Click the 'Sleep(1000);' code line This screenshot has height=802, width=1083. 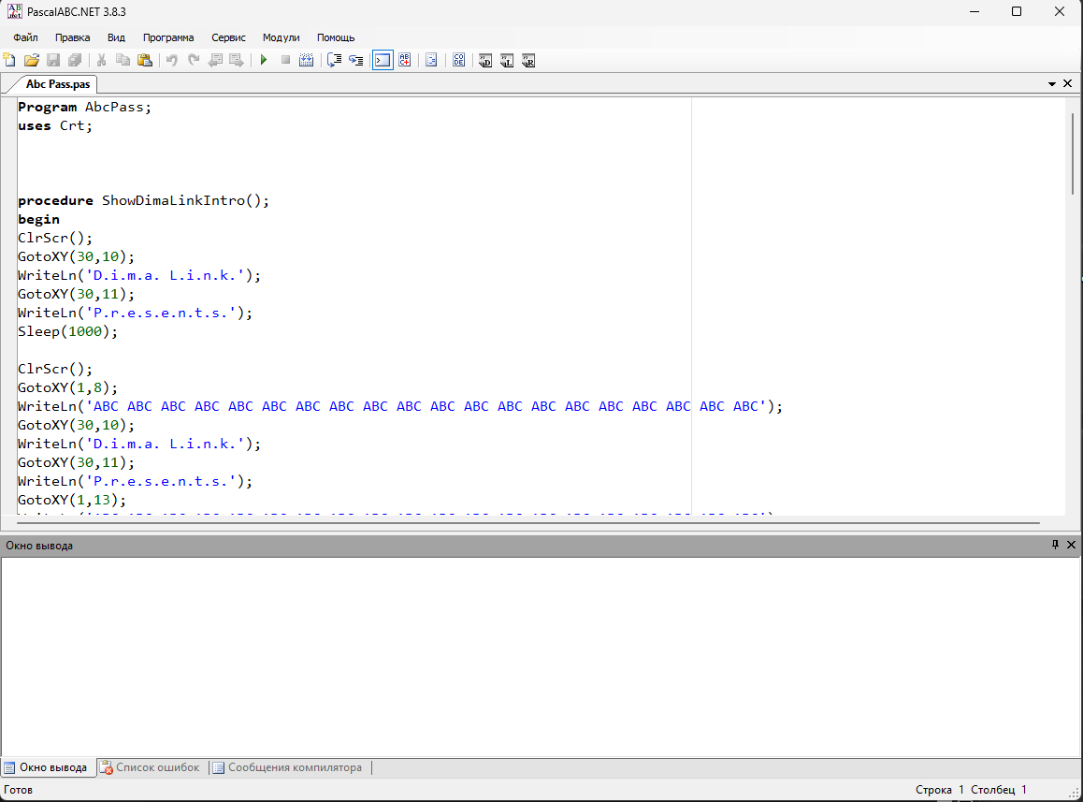(67, 331)
